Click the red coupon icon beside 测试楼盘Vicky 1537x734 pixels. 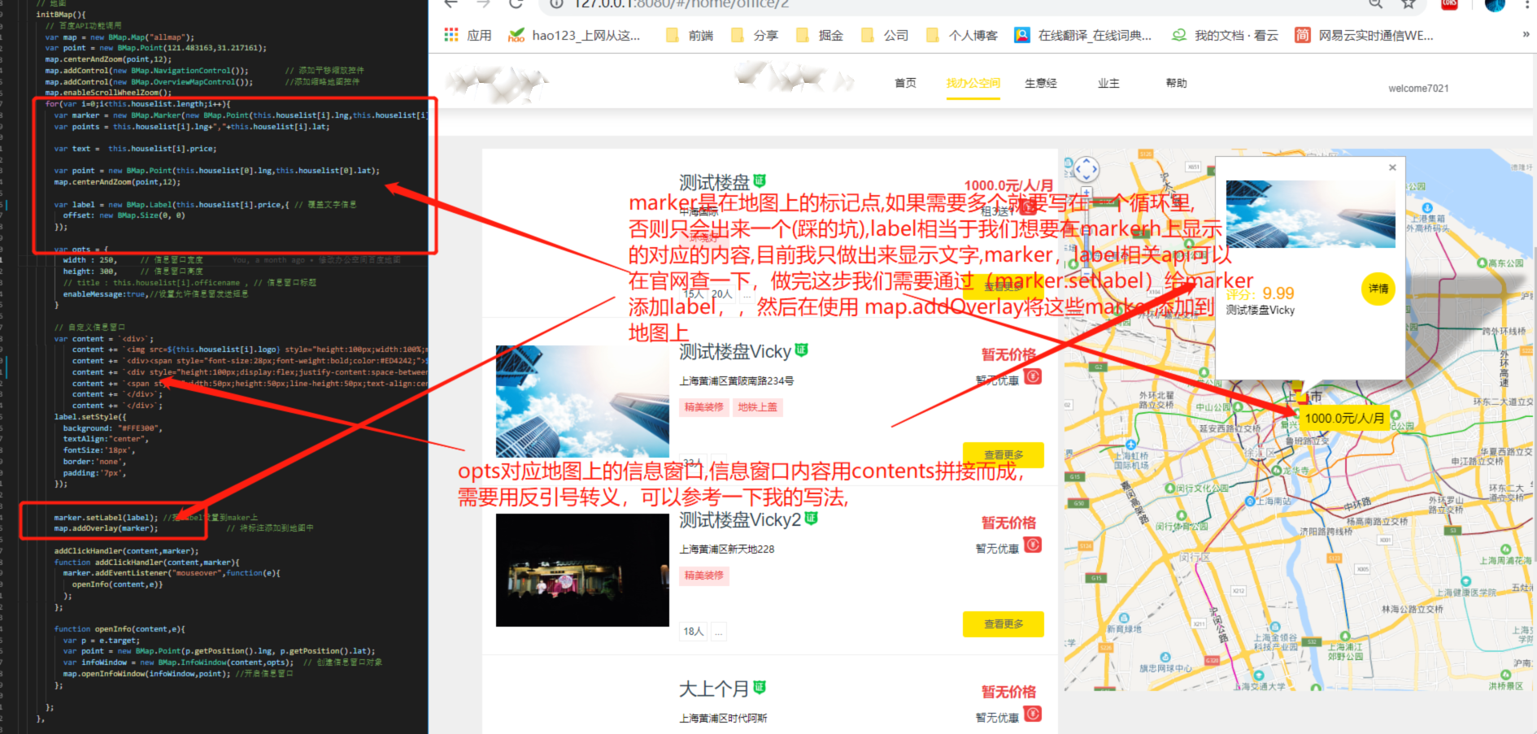1033,376
